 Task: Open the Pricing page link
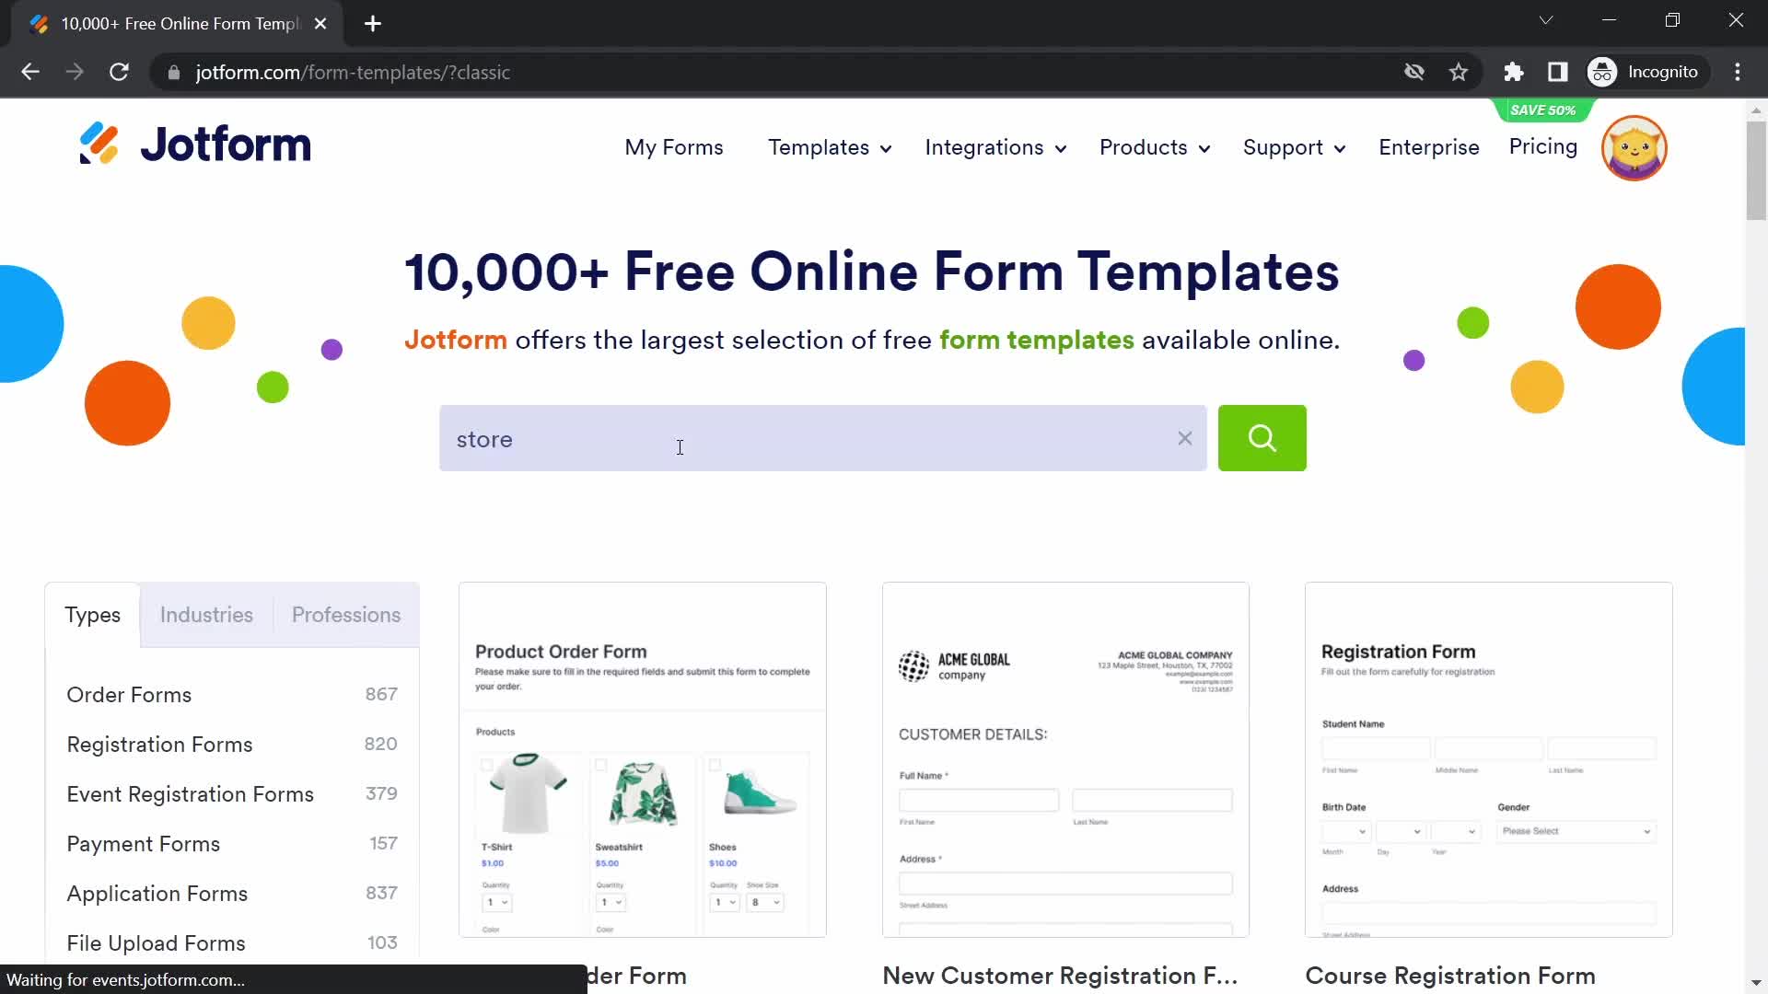pos(1542,145)
